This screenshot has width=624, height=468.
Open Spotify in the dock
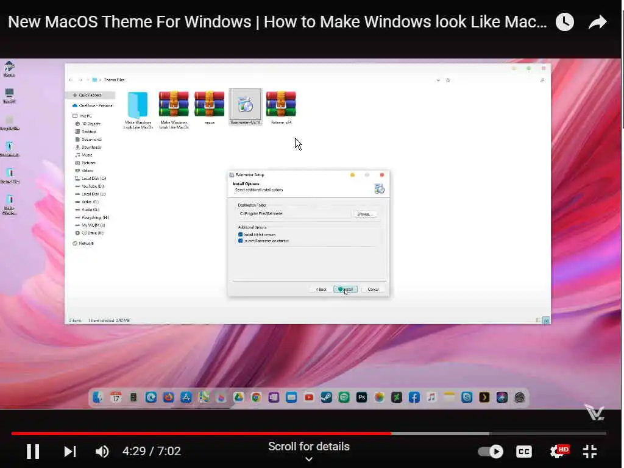344,397
